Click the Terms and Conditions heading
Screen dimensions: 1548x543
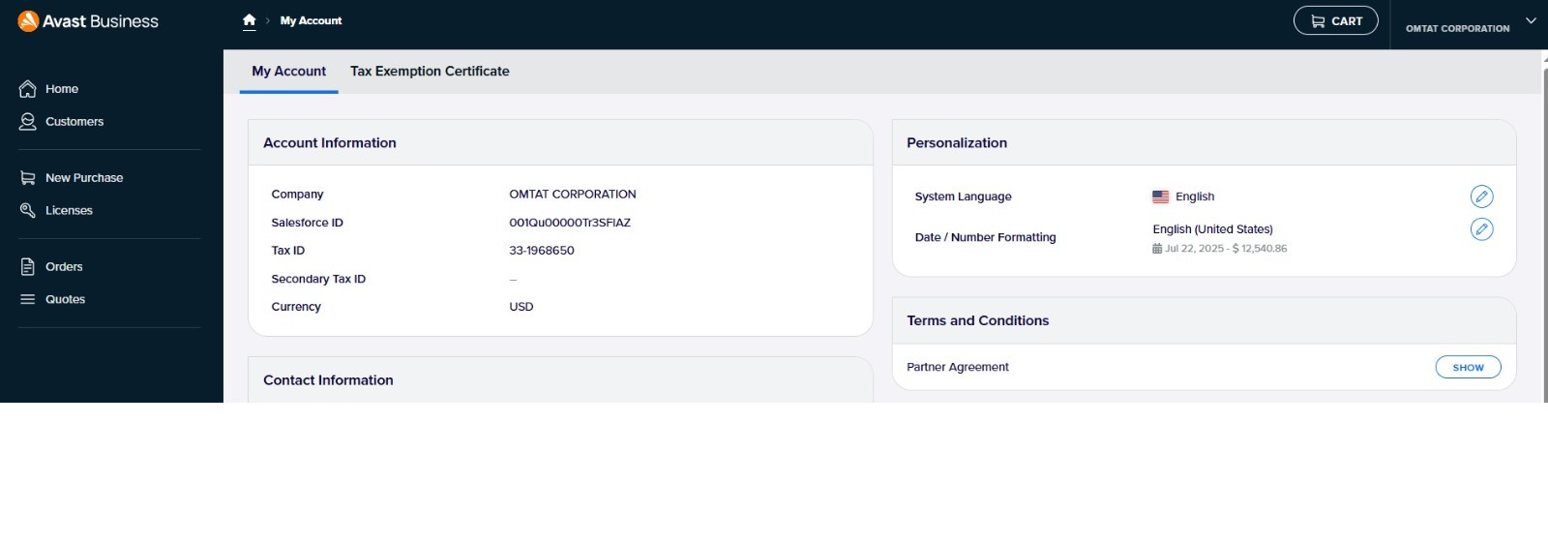tap(978, 321)
